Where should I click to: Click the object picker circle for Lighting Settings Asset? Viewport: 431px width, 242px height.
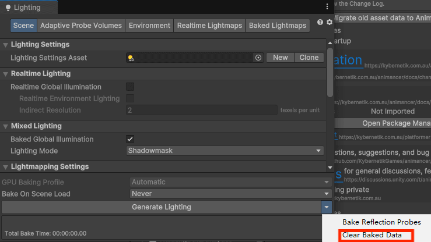point(258,58)
